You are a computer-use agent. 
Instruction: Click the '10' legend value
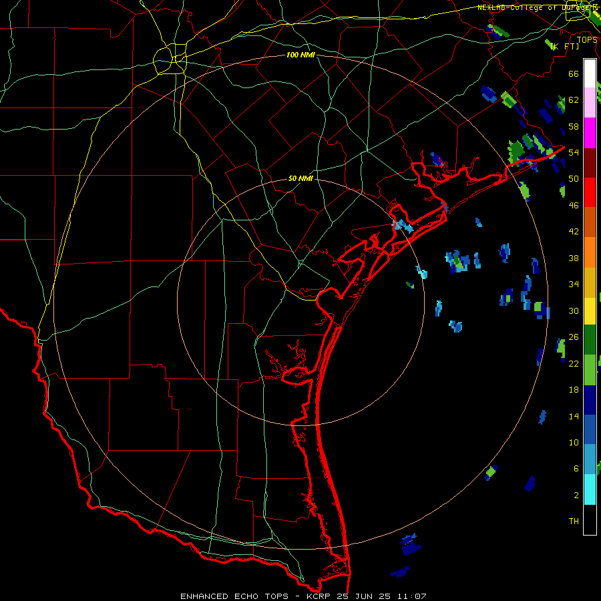click(574, 442)
